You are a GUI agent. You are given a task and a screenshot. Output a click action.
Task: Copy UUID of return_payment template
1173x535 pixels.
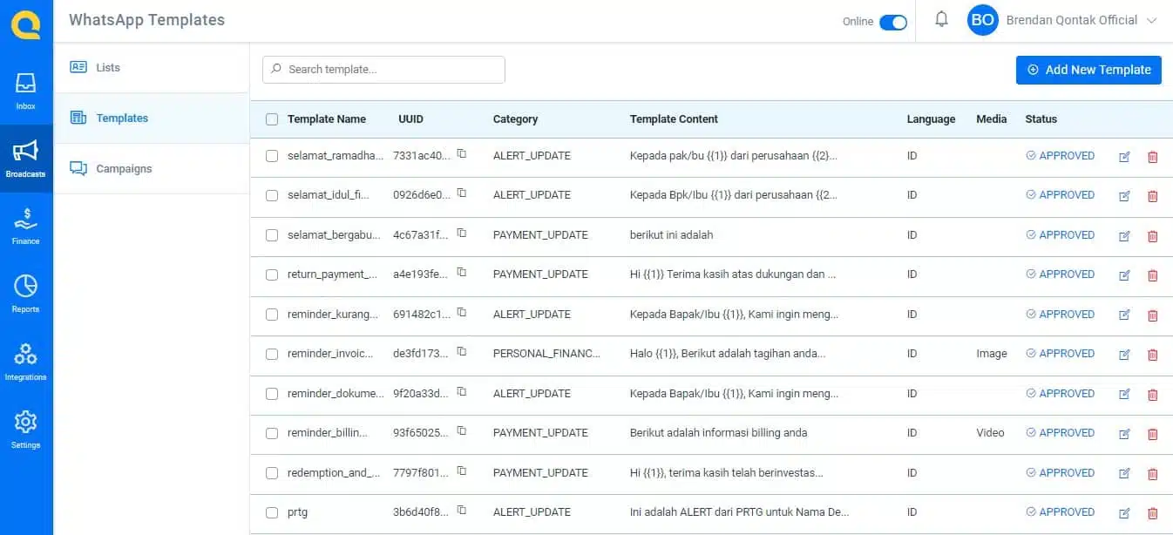click(462, 273)
